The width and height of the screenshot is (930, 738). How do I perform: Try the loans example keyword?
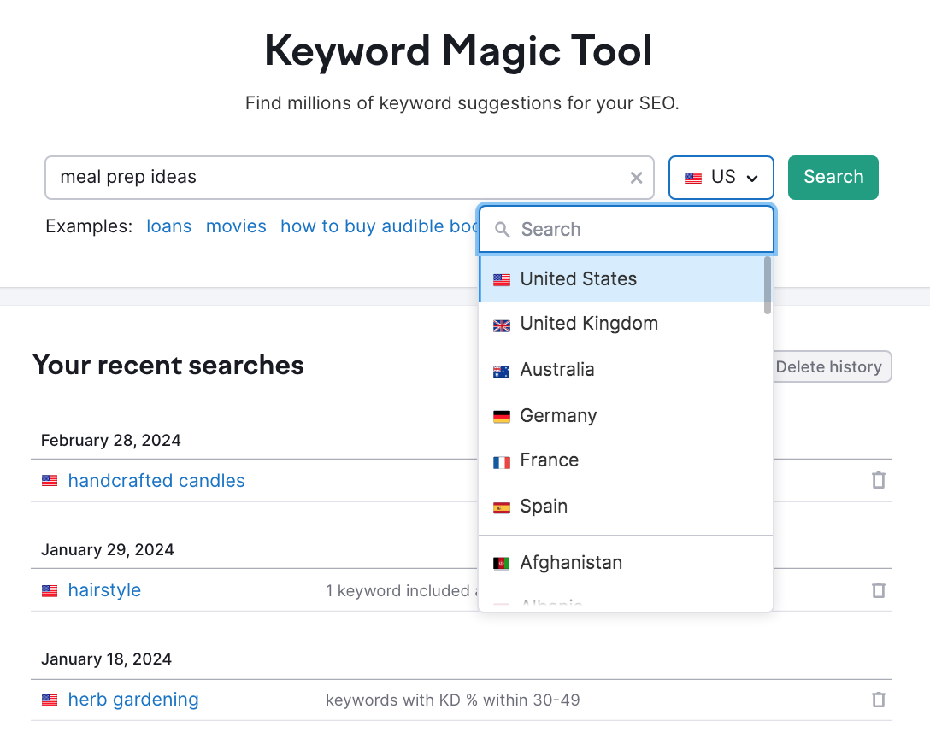click(x=169, y=226)
